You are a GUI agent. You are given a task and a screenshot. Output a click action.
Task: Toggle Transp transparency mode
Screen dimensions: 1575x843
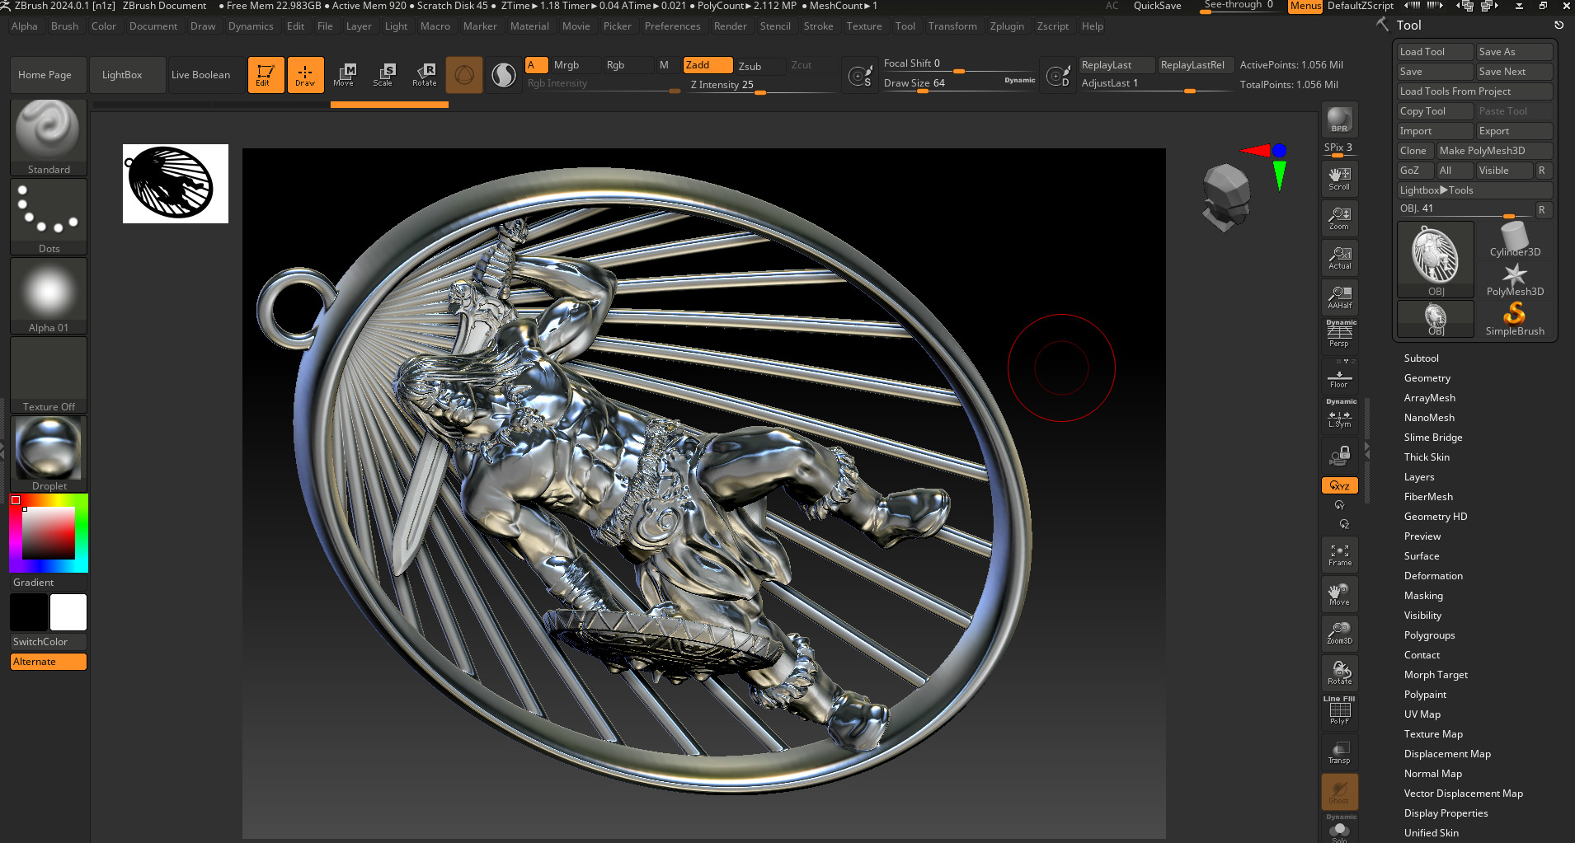click(x=1339, y=752)
